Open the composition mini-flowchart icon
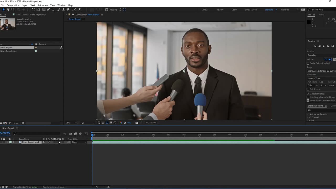 tap(65, 134)
